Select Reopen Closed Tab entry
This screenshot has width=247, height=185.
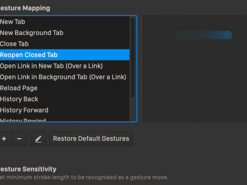click(65, 55)
